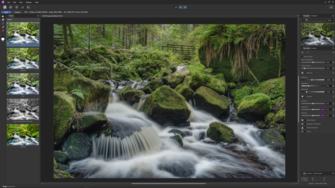Viewport: 335px width, 188px height.
Task: Toggle visibility of the Main overlay
Action: point(305,53)
